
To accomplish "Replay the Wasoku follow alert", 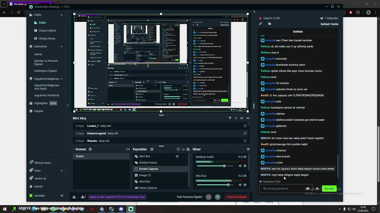I will click(245, 141).
